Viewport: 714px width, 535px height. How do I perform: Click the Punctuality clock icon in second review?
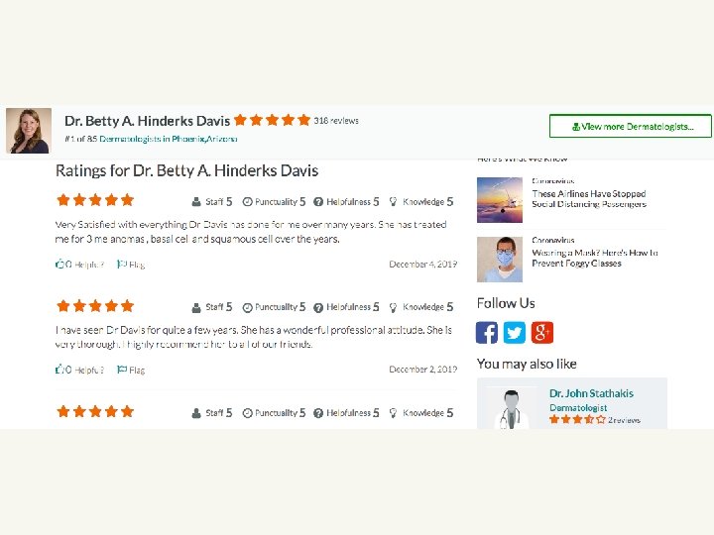point(247,307)
